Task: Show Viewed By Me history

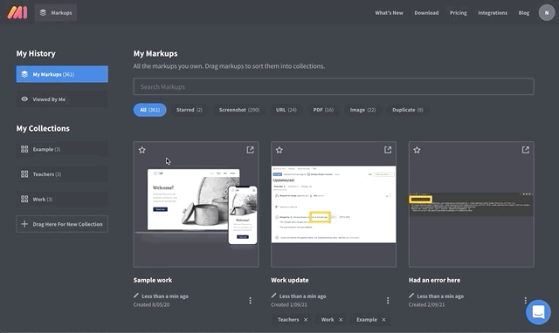Action: [x=62, y=99]
